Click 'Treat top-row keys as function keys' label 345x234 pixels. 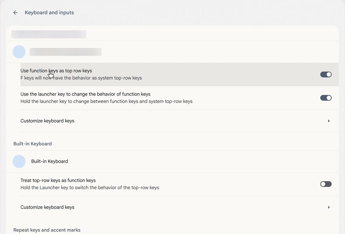(x=58, y=180)
